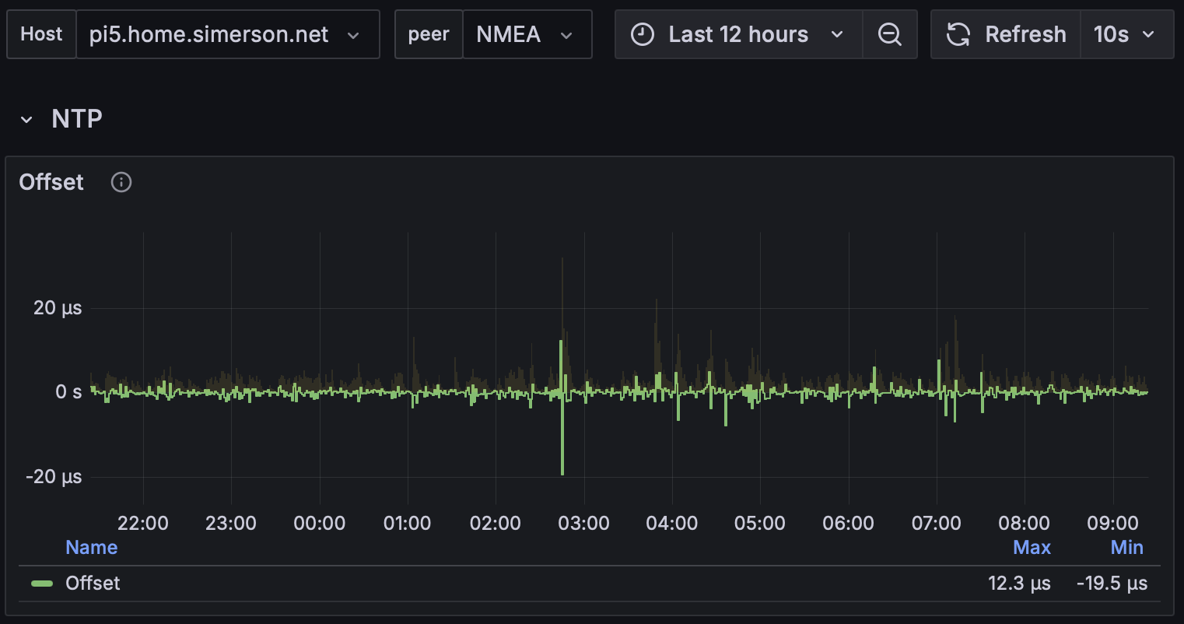Click the zoom out time range icon
1184x624 pixels.
coord(890,34)
